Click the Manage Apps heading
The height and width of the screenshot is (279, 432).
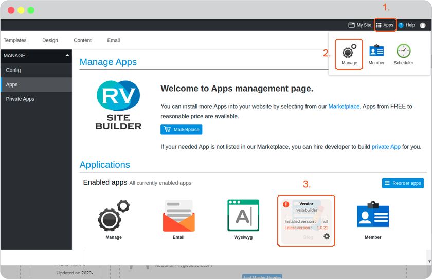[x=108, y=62]
